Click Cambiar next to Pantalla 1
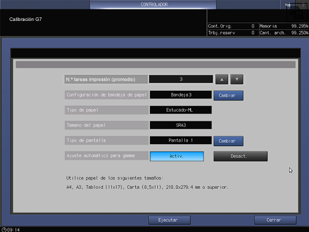This screenshot has height=232, width=309. click(228, 141)
